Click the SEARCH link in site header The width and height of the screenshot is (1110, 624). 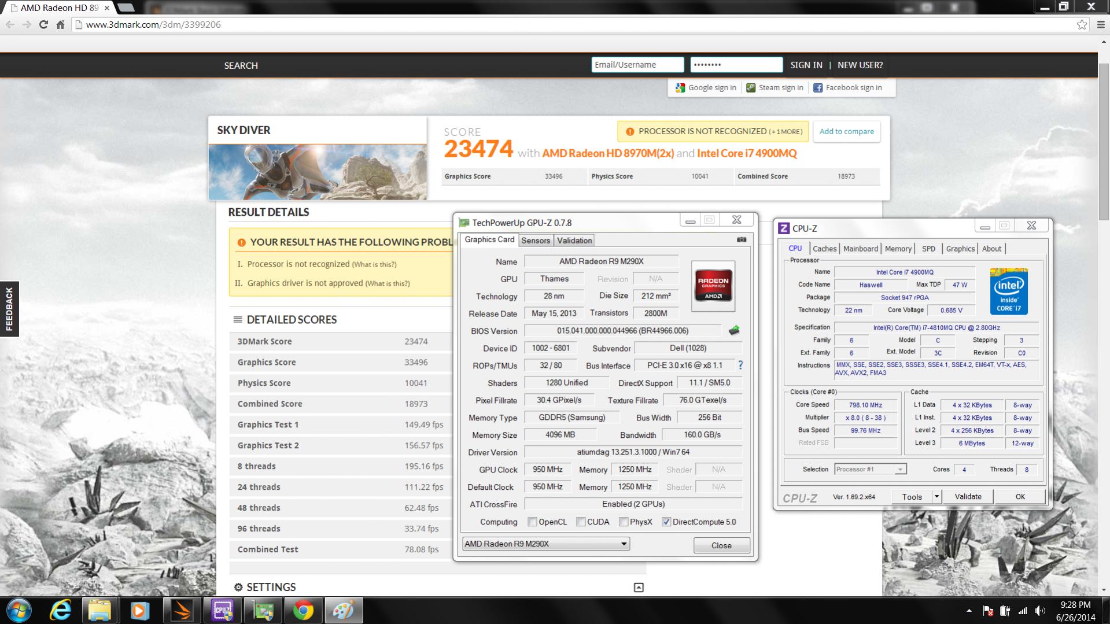click(241, 65)
